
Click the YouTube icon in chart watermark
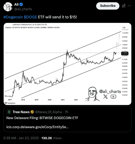[x=113, y=96]
